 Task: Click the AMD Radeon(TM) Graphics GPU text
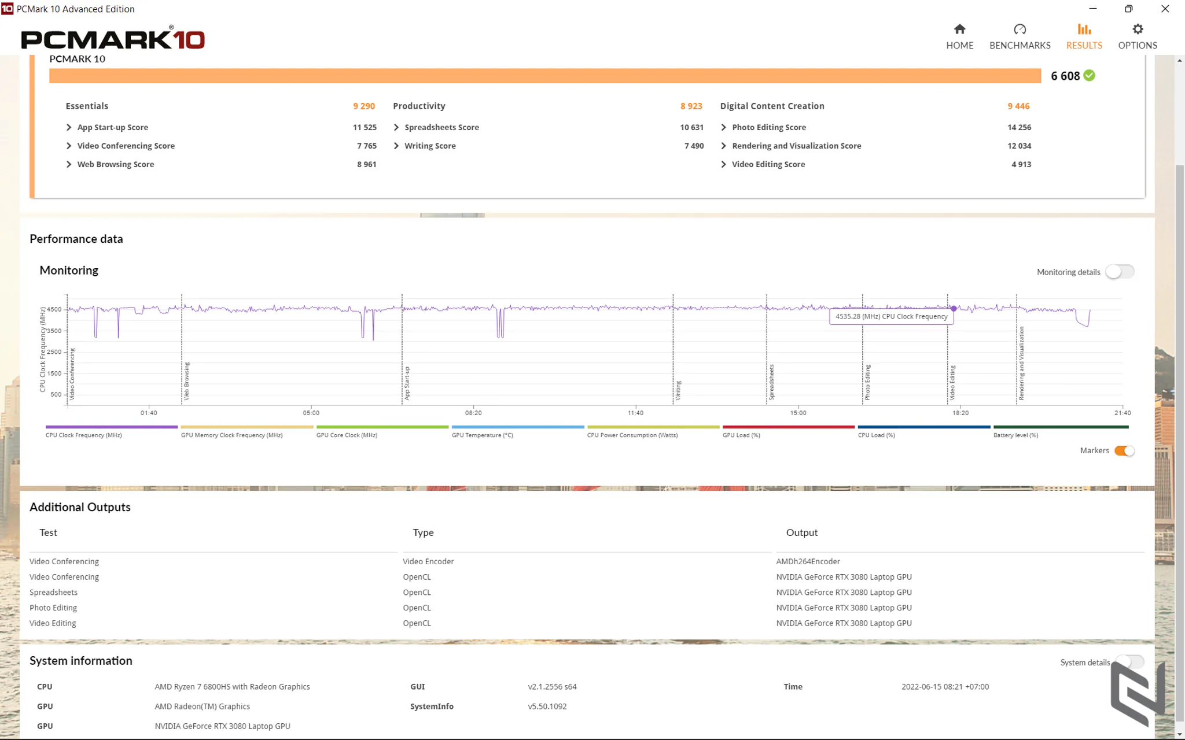(202, 706)
